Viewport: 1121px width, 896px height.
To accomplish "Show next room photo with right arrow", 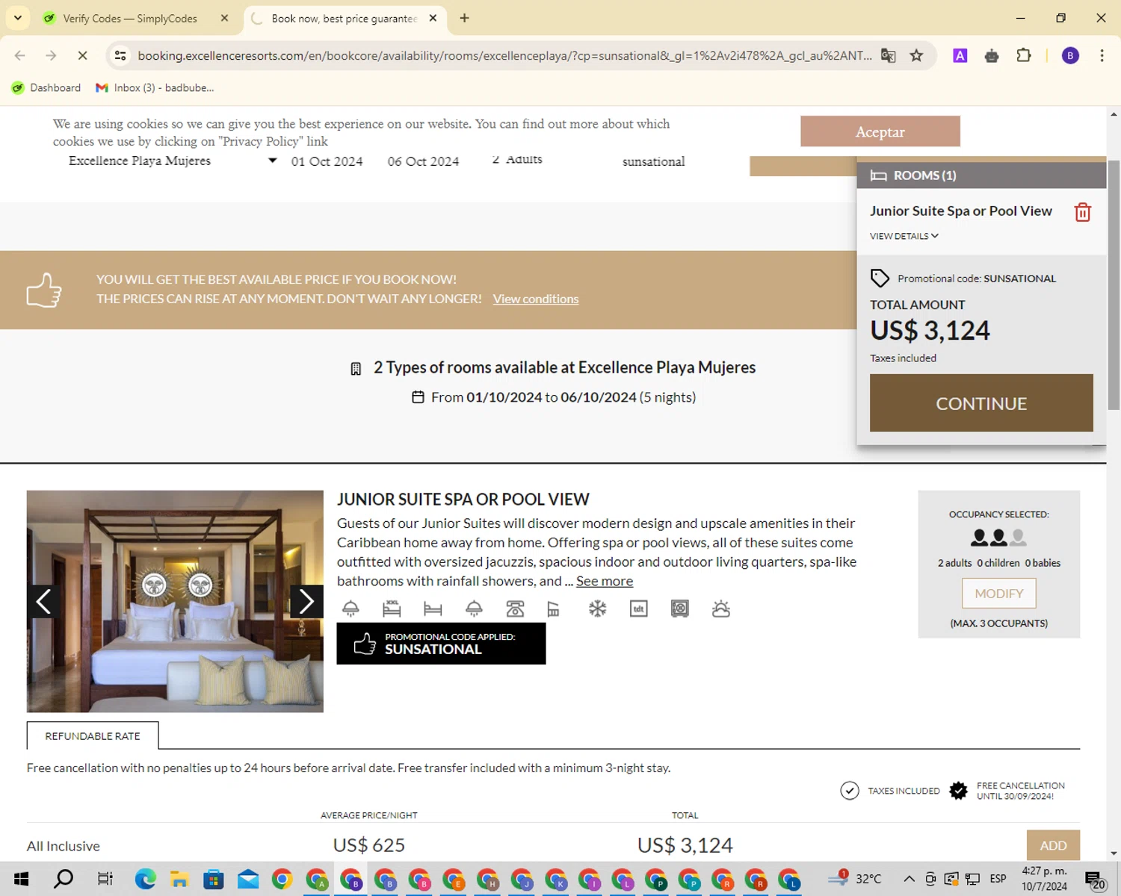I will click(306, 601).
